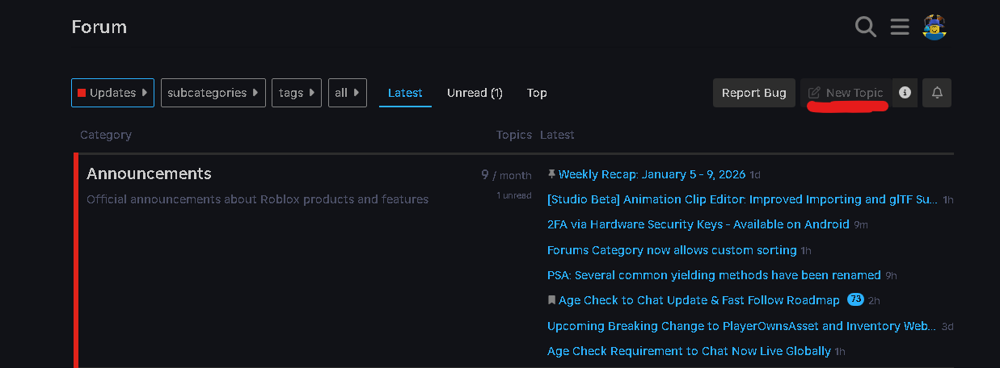1000x368 pixels.
Task: Click the Forum title at top
Action: tap(99, 27)
